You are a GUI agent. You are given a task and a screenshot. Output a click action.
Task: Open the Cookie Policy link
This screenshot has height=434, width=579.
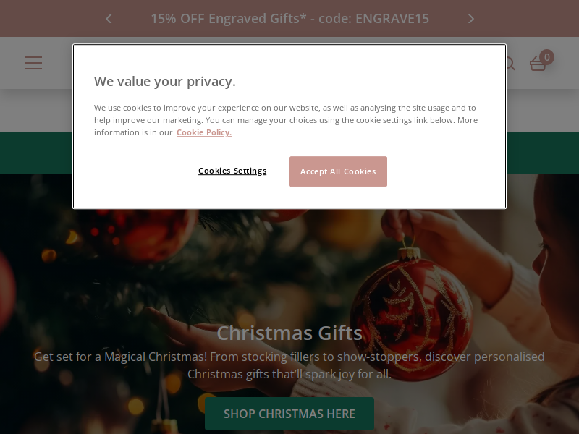[204, 132]
